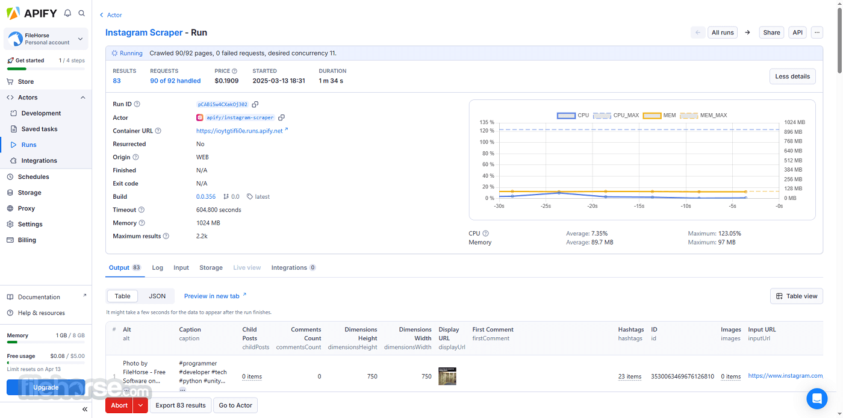Click the red Abort button
Image resolution: width=843 pixels, height=418 pixels.
pyautogui.click(x=119, y=405)
